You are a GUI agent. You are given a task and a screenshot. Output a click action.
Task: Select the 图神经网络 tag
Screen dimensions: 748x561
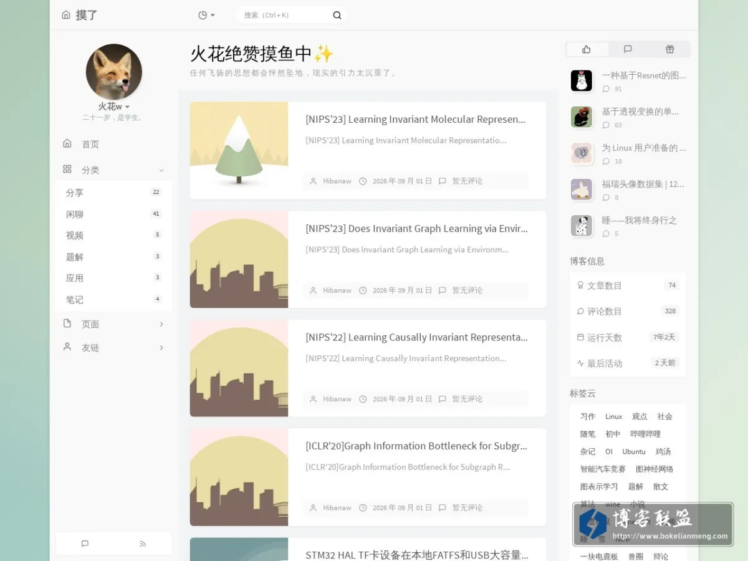654,469
